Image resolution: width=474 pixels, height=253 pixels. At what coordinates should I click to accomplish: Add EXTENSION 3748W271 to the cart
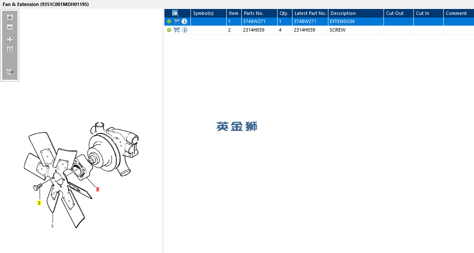(177, 21)
